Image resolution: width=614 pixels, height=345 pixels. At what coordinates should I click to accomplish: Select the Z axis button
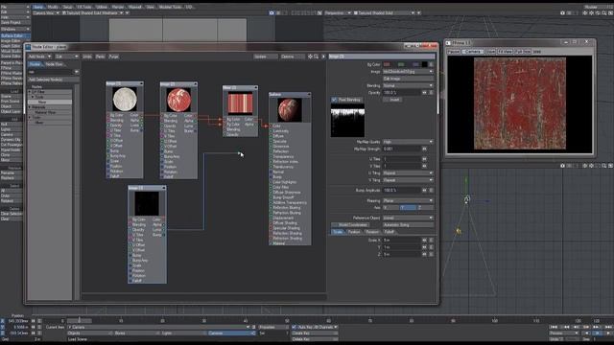tap(425, 208)
